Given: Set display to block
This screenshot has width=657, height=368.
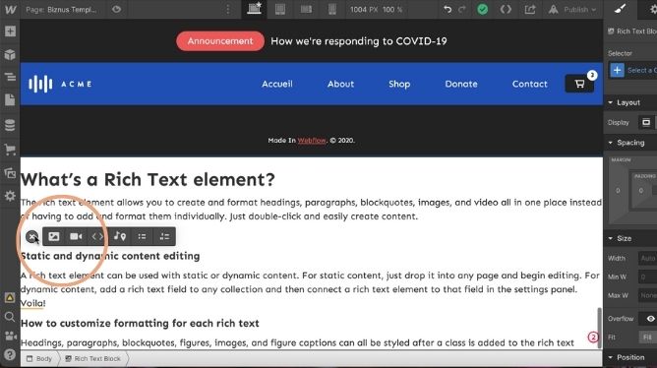Looking at the screenshot, I should [646, 122].
